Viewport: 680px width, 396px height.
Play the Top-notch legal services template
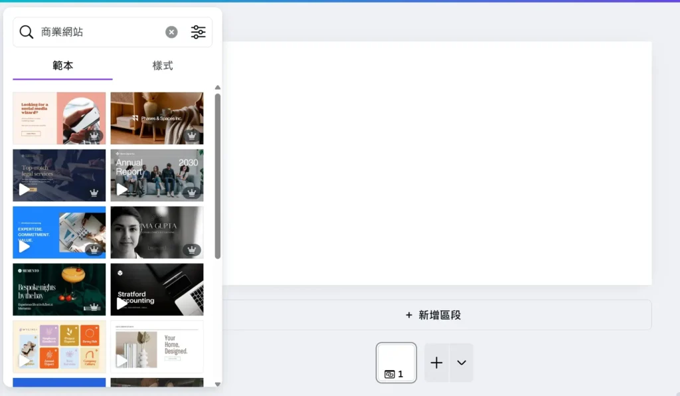click(25, 190)
